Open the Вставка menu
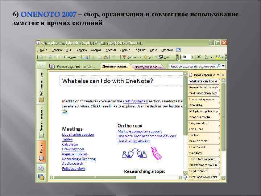The width and height of the screenshot is (261, 196). click(x=81, y=50)
